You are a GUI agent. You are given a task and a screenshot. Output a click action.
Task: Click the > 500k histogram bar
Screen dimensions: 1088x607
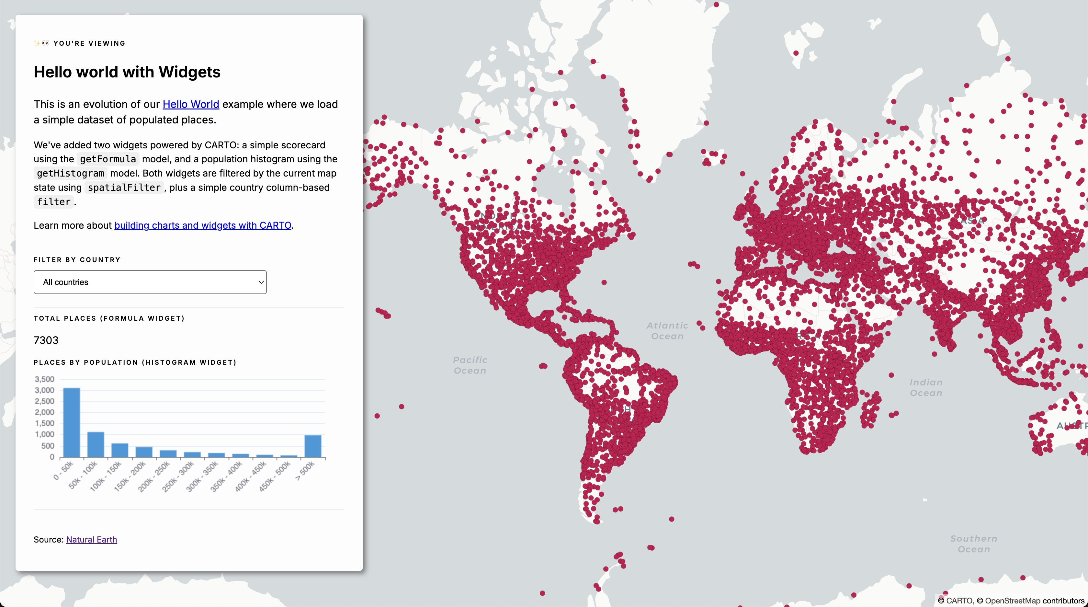tap(313, 446)
